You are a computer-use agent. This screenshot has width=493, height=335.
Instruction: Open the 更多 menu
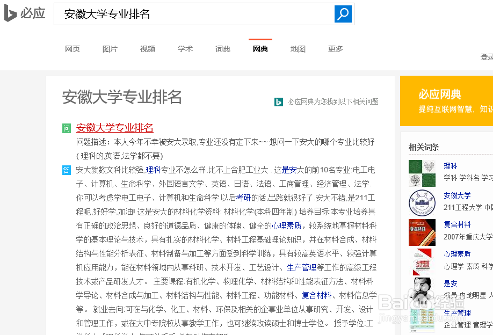coord(336,49)
